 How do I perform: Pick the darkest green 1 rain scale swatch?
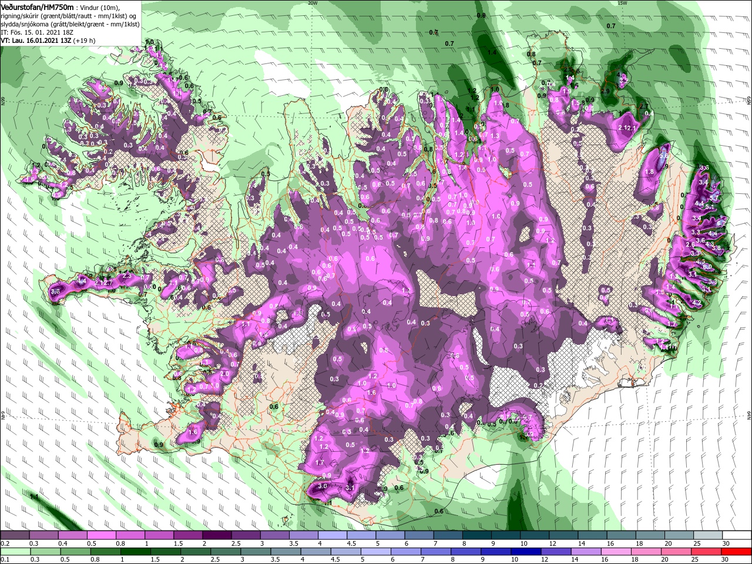pos(135,552)
